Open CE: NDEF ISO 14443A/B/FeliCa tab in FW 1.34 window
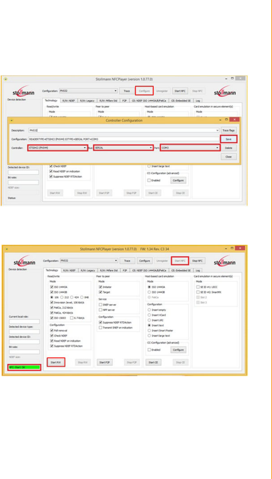The image size is (272, 479). [149, 270]
